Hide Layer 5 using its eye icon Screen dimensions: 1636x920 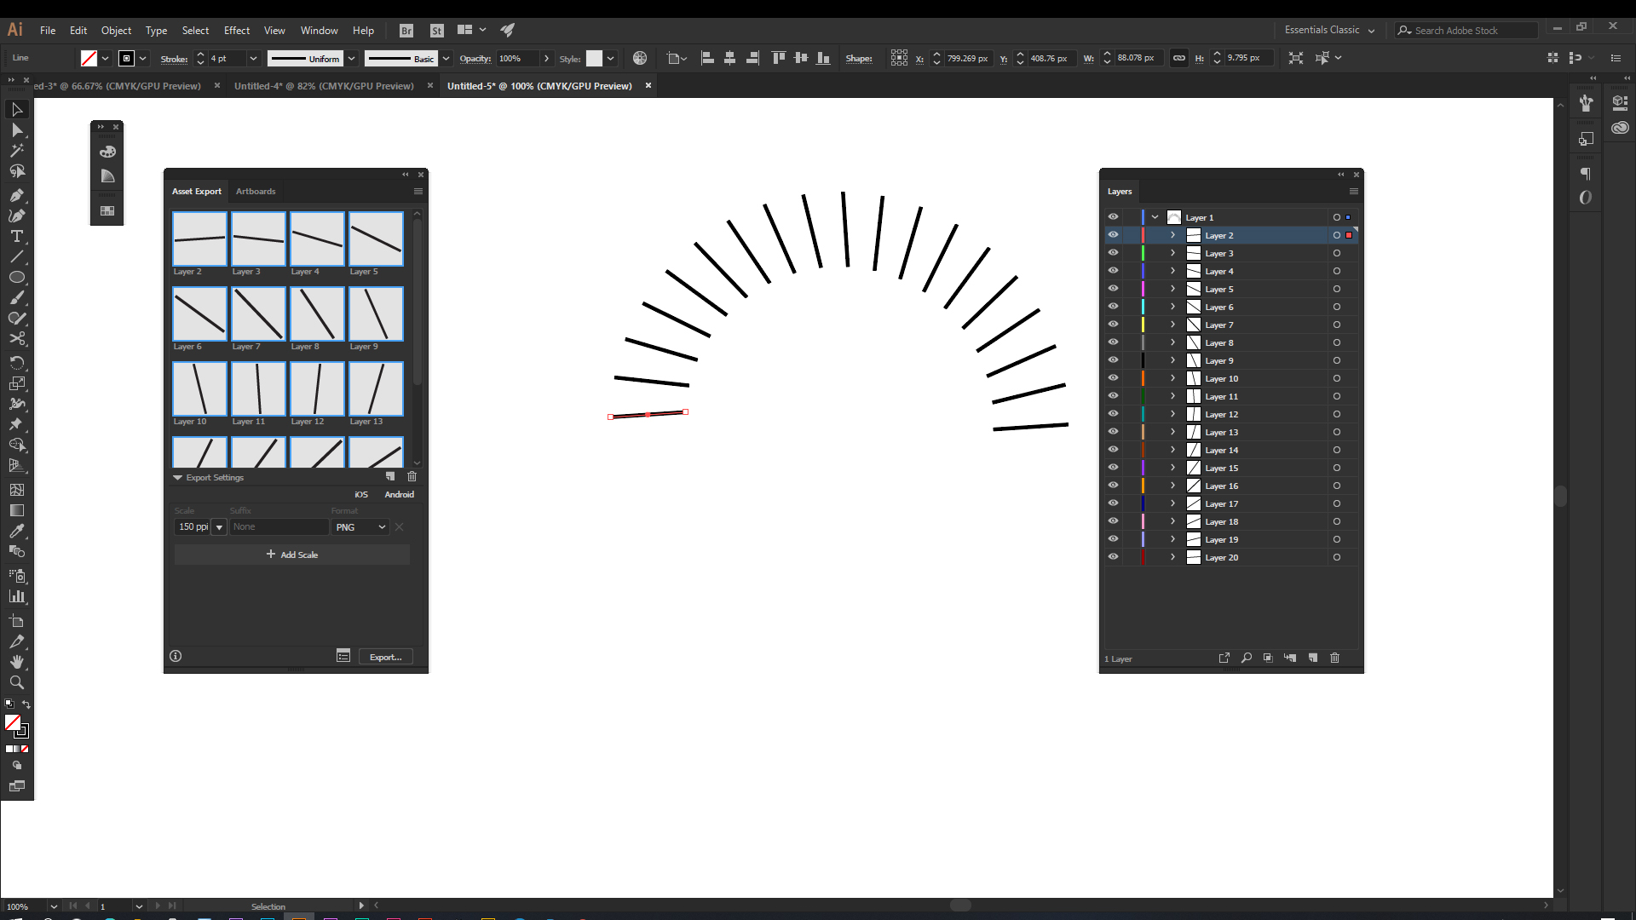(x=1114, y=288)
